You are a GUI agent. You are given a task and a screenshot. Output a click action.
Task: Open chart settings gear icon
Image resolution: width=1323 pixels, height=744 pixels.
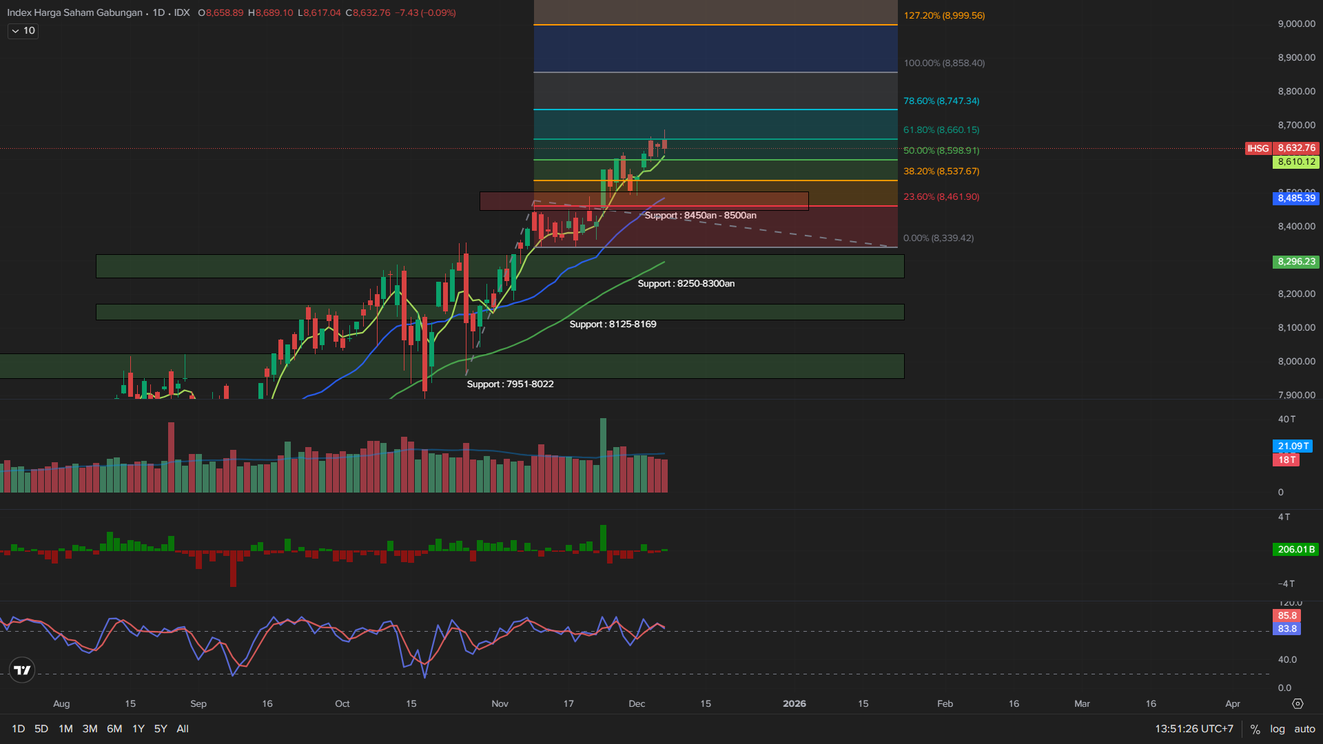coord(1298,703)
